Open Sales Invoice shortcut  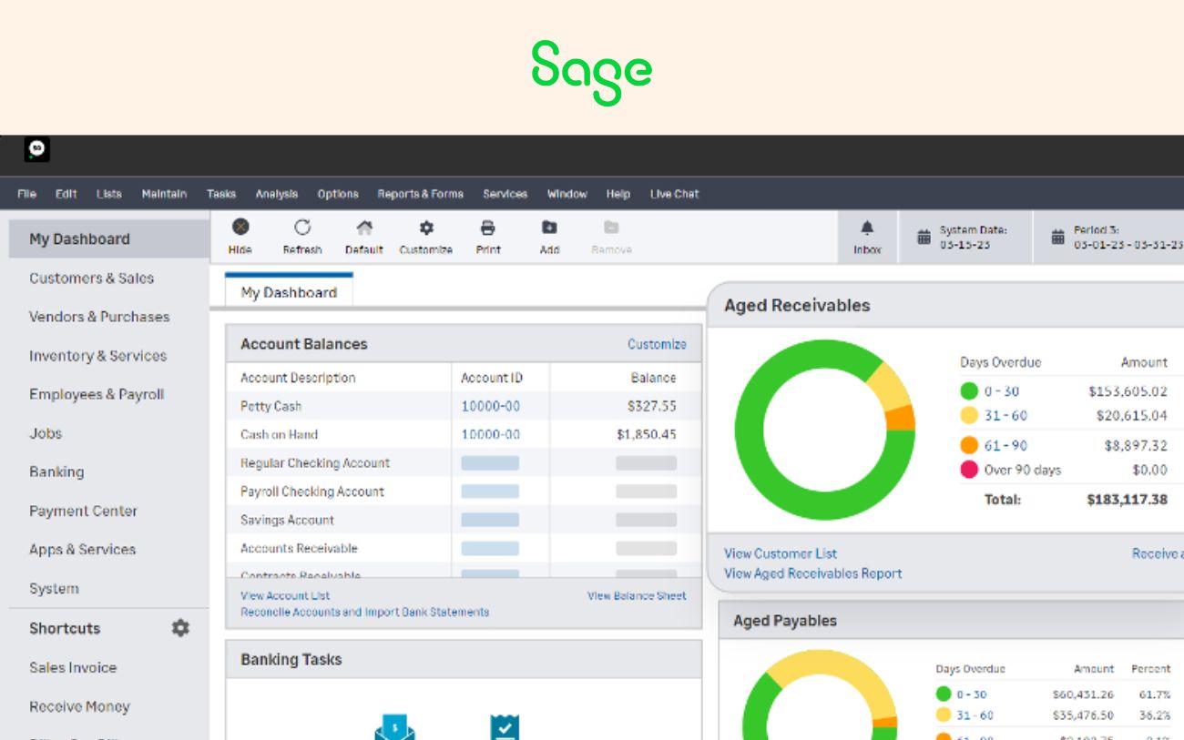73,667
